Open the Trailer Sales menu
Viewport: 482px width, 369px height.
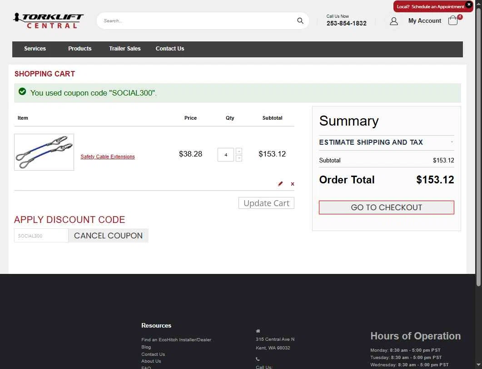(125, 49)
